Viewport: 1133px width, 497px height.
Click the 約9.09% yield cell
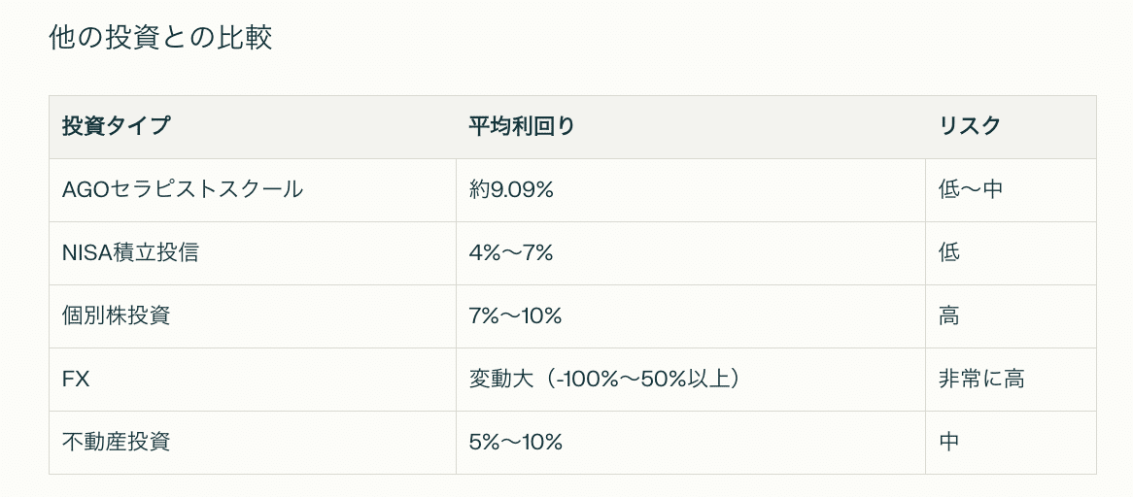(690, 189)
